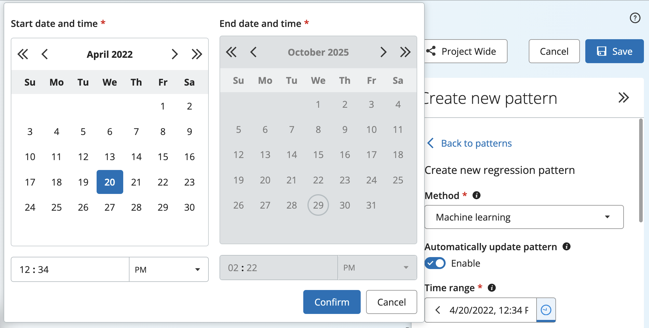Jump to next year on start calendar
The height and width of the screenshot is (328, 649).
[197, 54]
